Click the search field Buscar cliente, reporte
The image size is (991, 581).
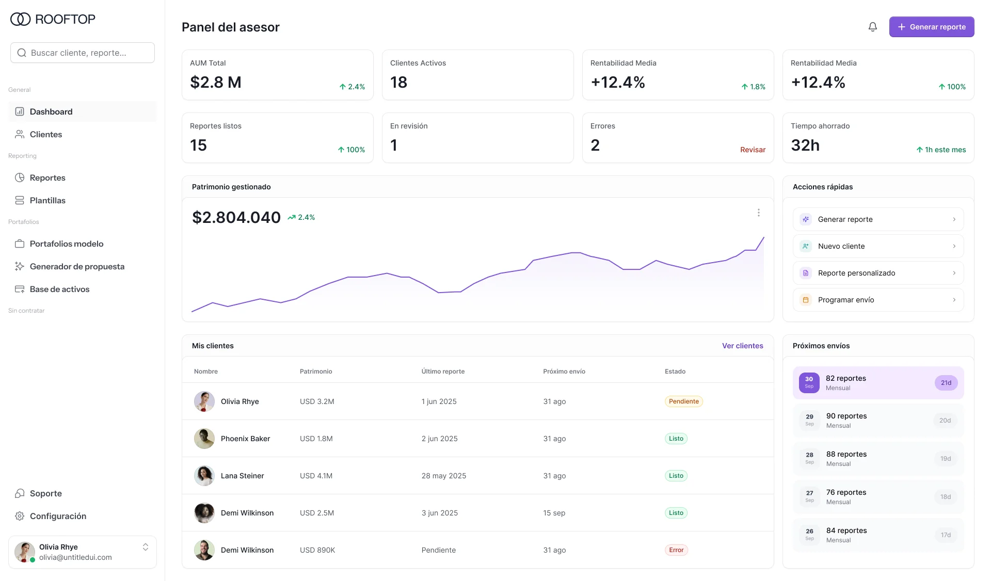pyautogui.click(x=83, y=53)
